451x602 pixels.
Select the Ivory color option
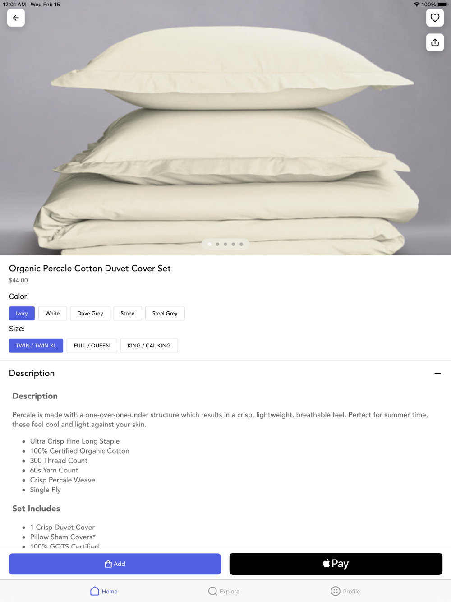click(22, 313)
